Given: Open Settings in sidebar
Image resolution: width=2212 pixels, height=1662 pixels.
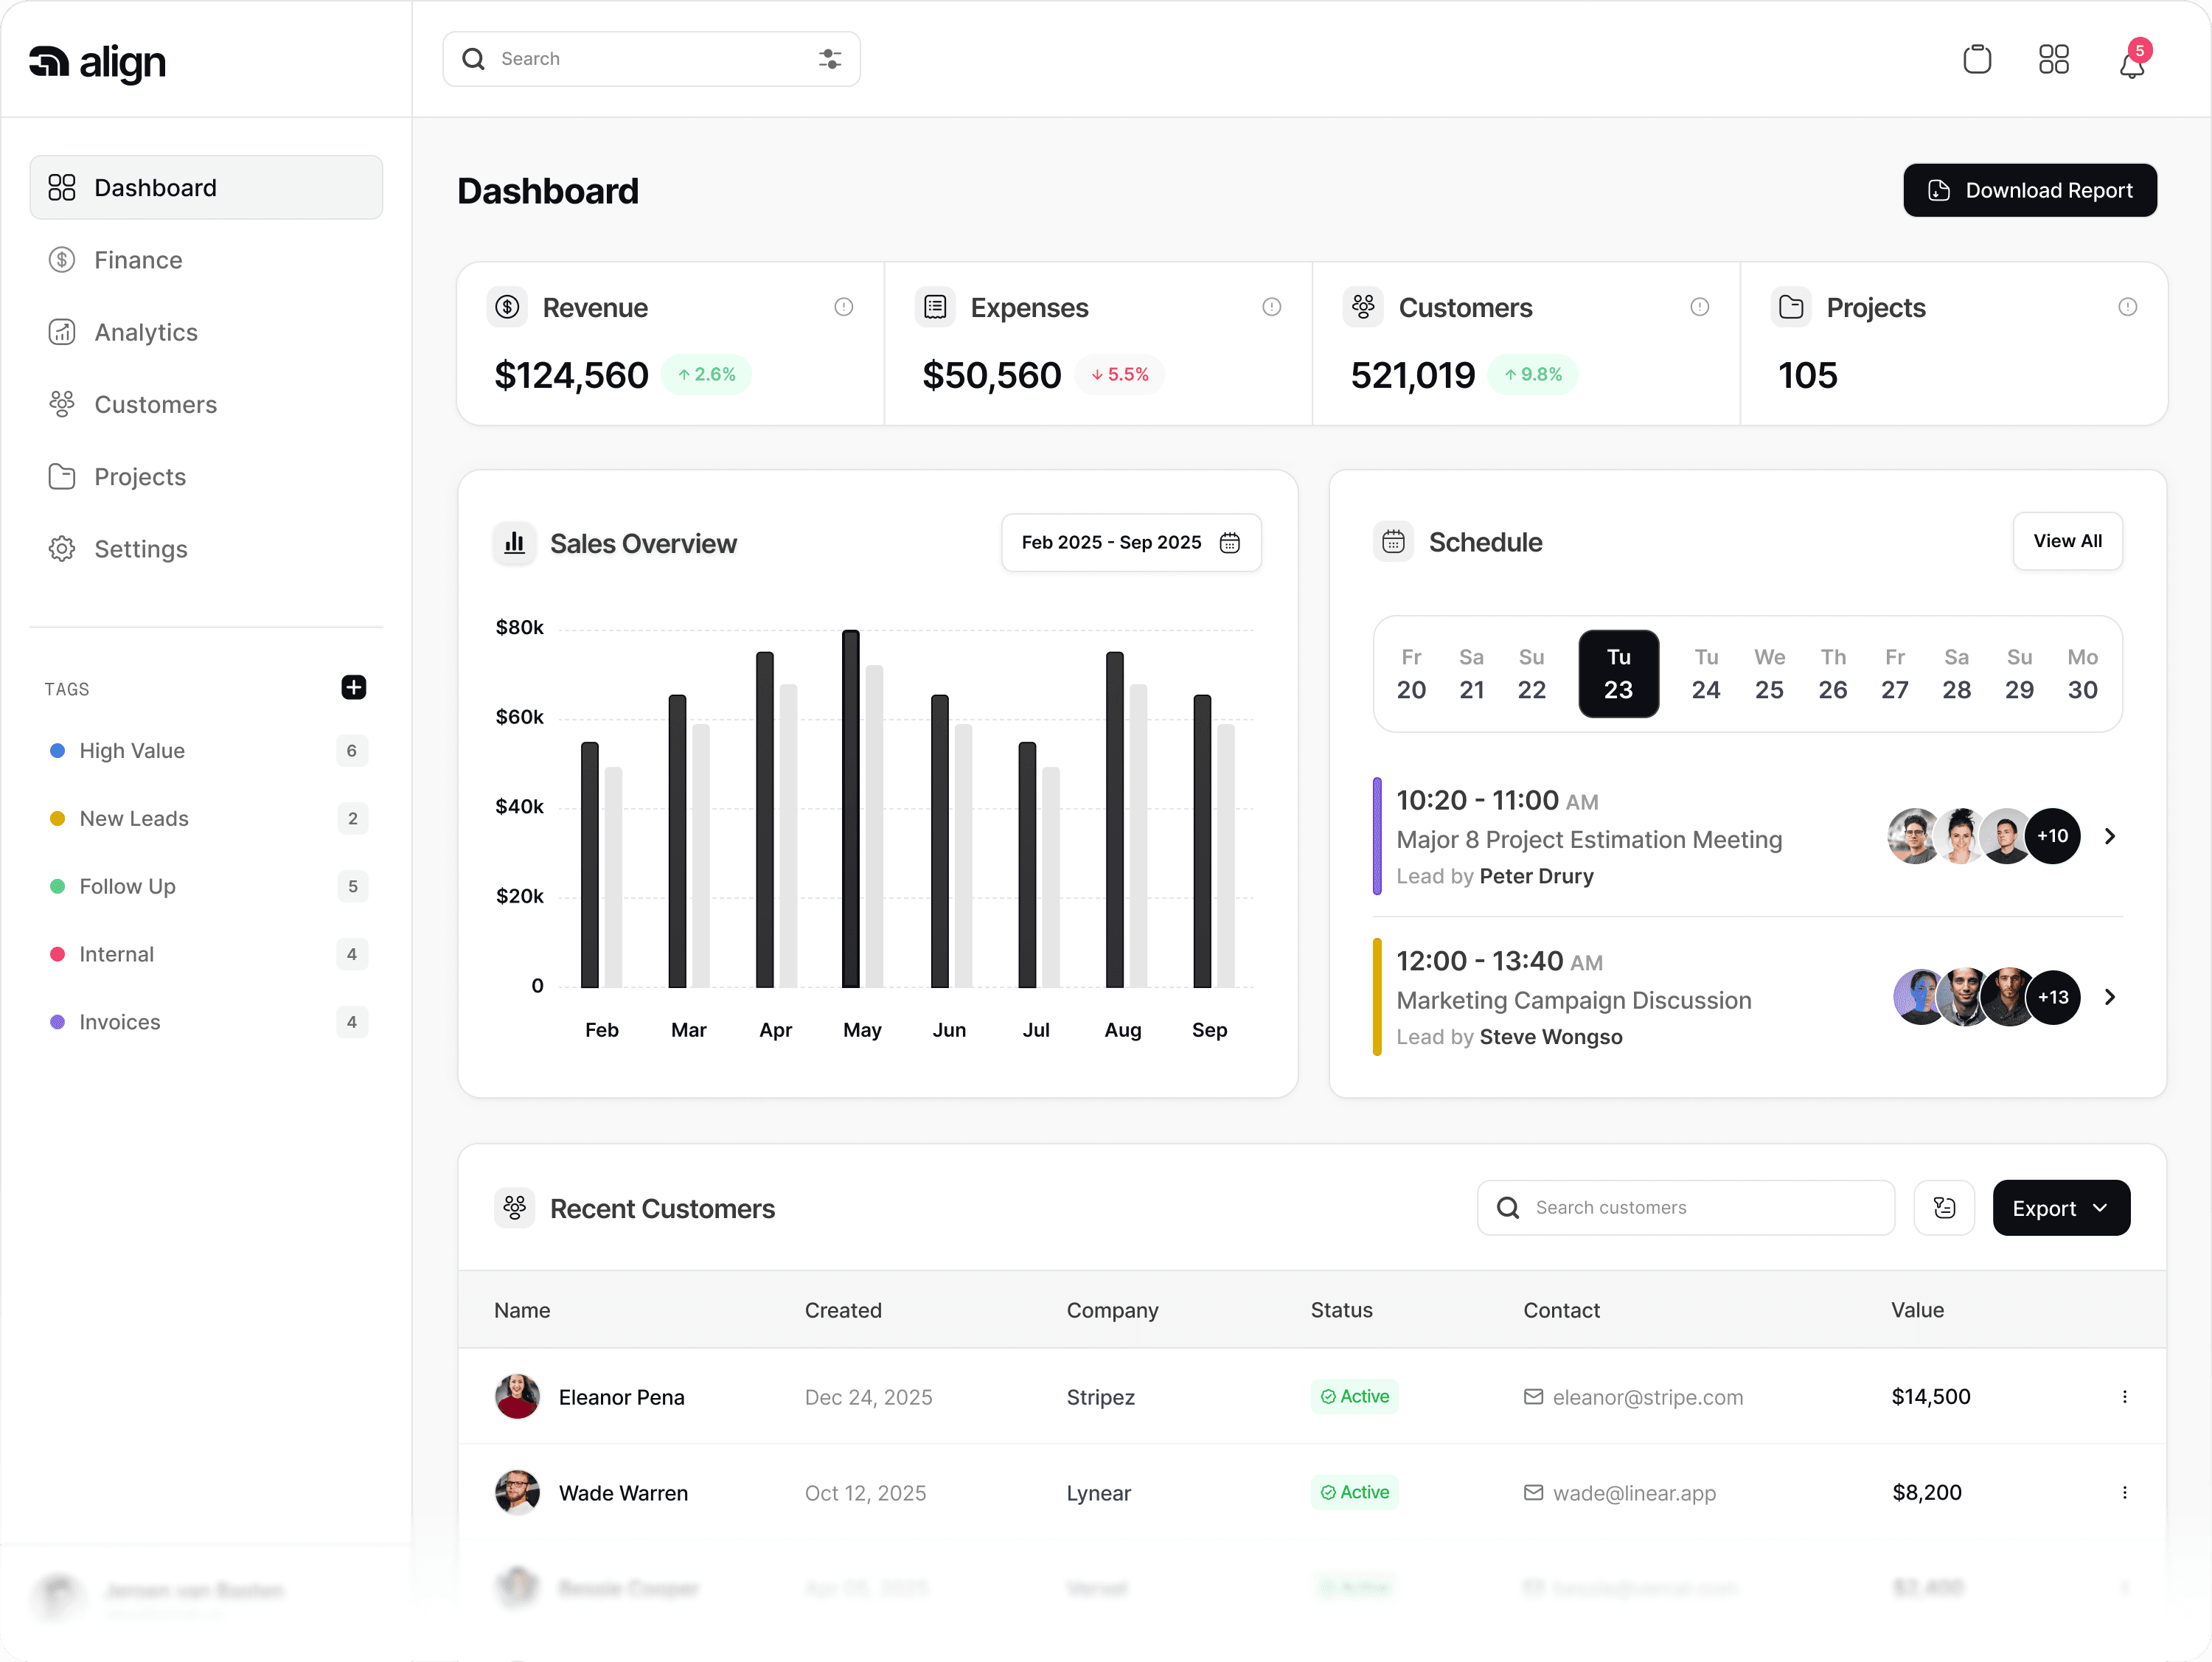Looking at the screenshot, I should click(x=206, y=549).
